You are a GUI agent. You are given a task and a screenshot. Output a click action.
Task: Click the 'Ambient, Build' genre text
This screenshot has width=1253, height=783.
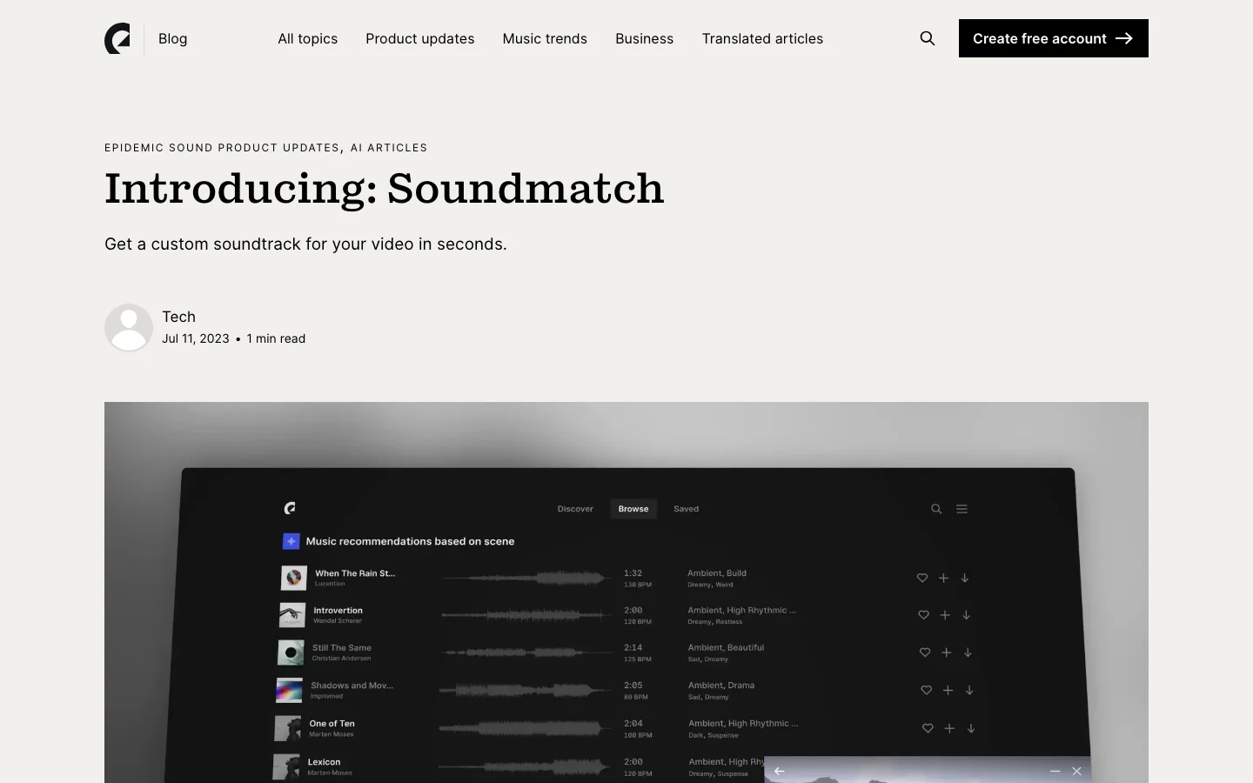(717, 573)
